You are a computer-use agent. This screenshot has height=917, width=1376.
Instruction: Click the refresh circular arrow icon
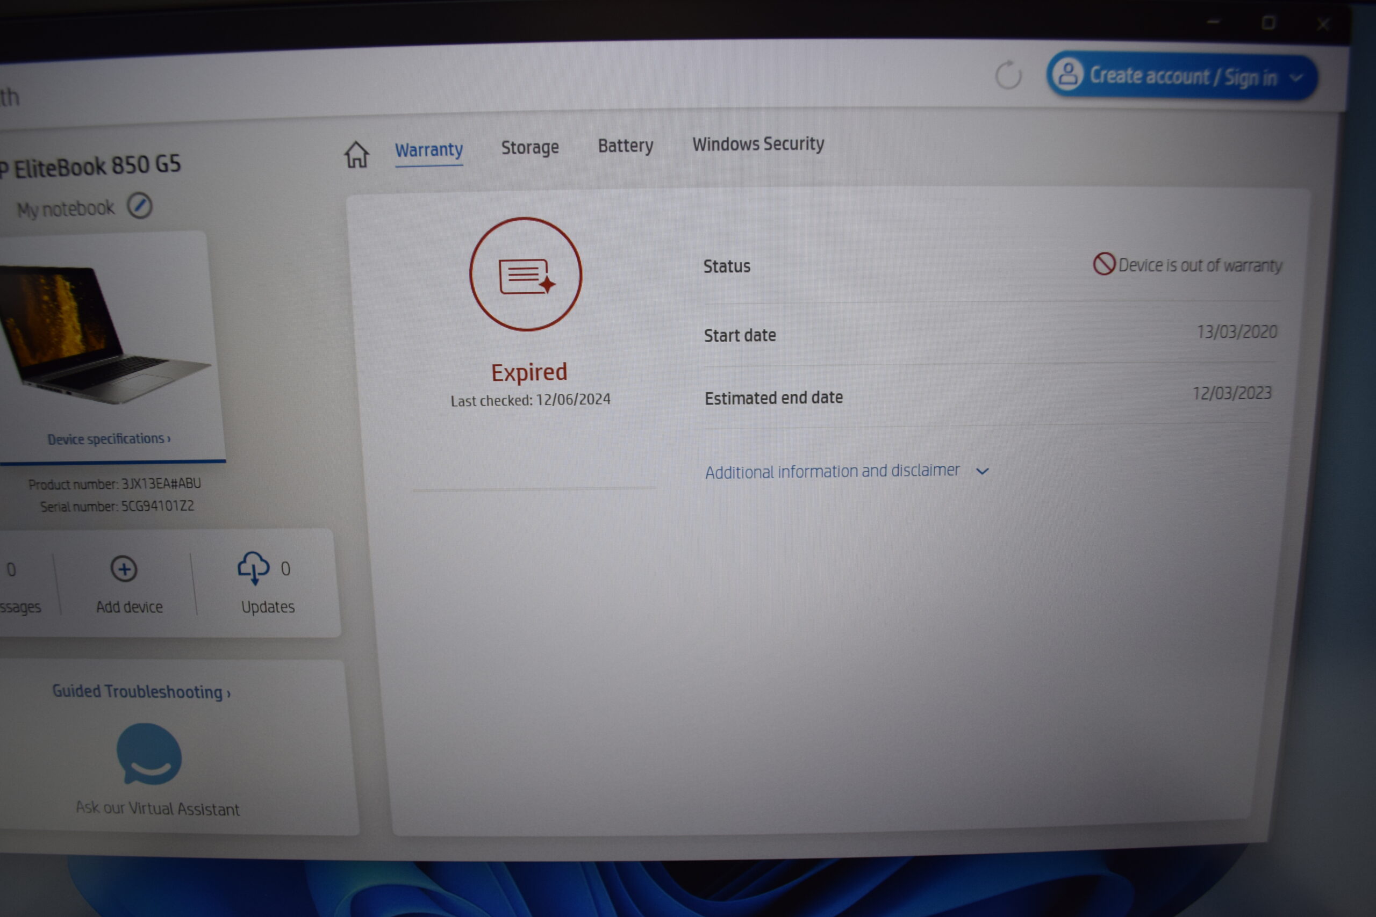coord(1008,75)
